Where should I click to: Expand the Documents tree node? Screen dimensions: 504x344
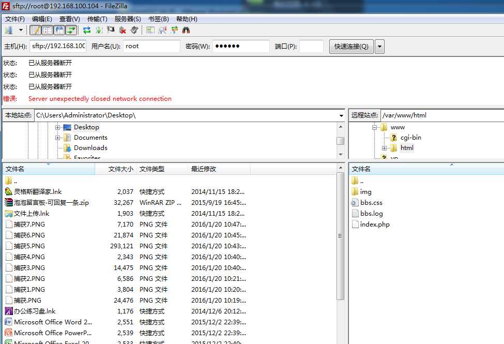pyautogui.click(x=57, y=138)
